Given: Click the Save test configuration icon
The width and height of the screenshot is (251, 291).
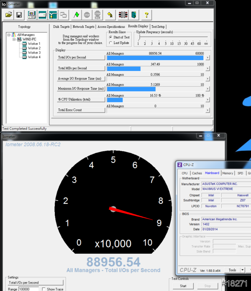Looking at the screenshot, I should (x=19, y=15).
